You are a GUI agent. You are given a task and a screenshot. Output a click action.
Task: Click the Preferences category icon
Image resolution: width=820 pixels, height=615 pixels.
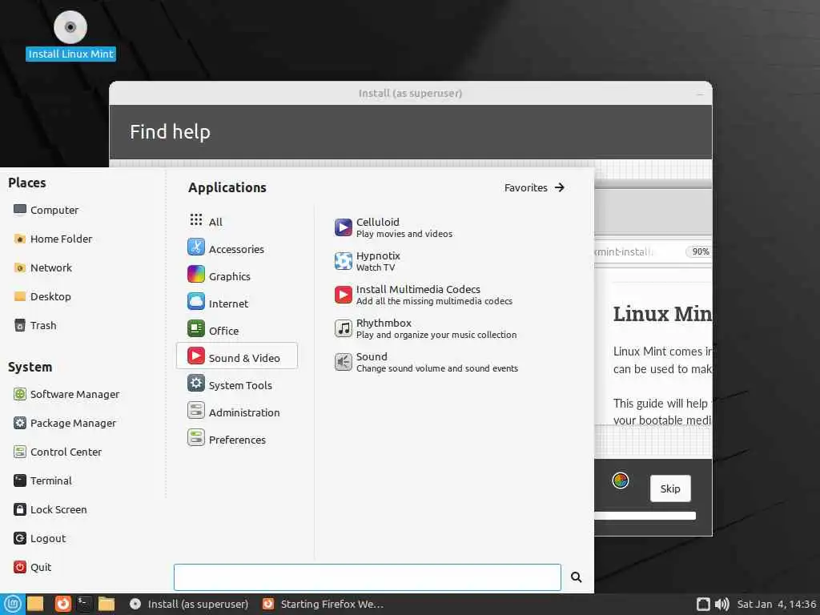(x=196, y=438)
